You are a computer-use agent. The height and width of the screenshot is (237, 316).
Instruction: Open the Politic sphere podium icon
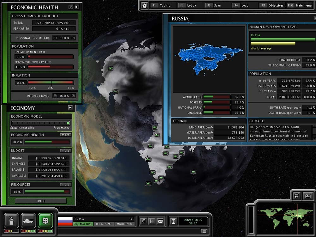click(11, 220)
